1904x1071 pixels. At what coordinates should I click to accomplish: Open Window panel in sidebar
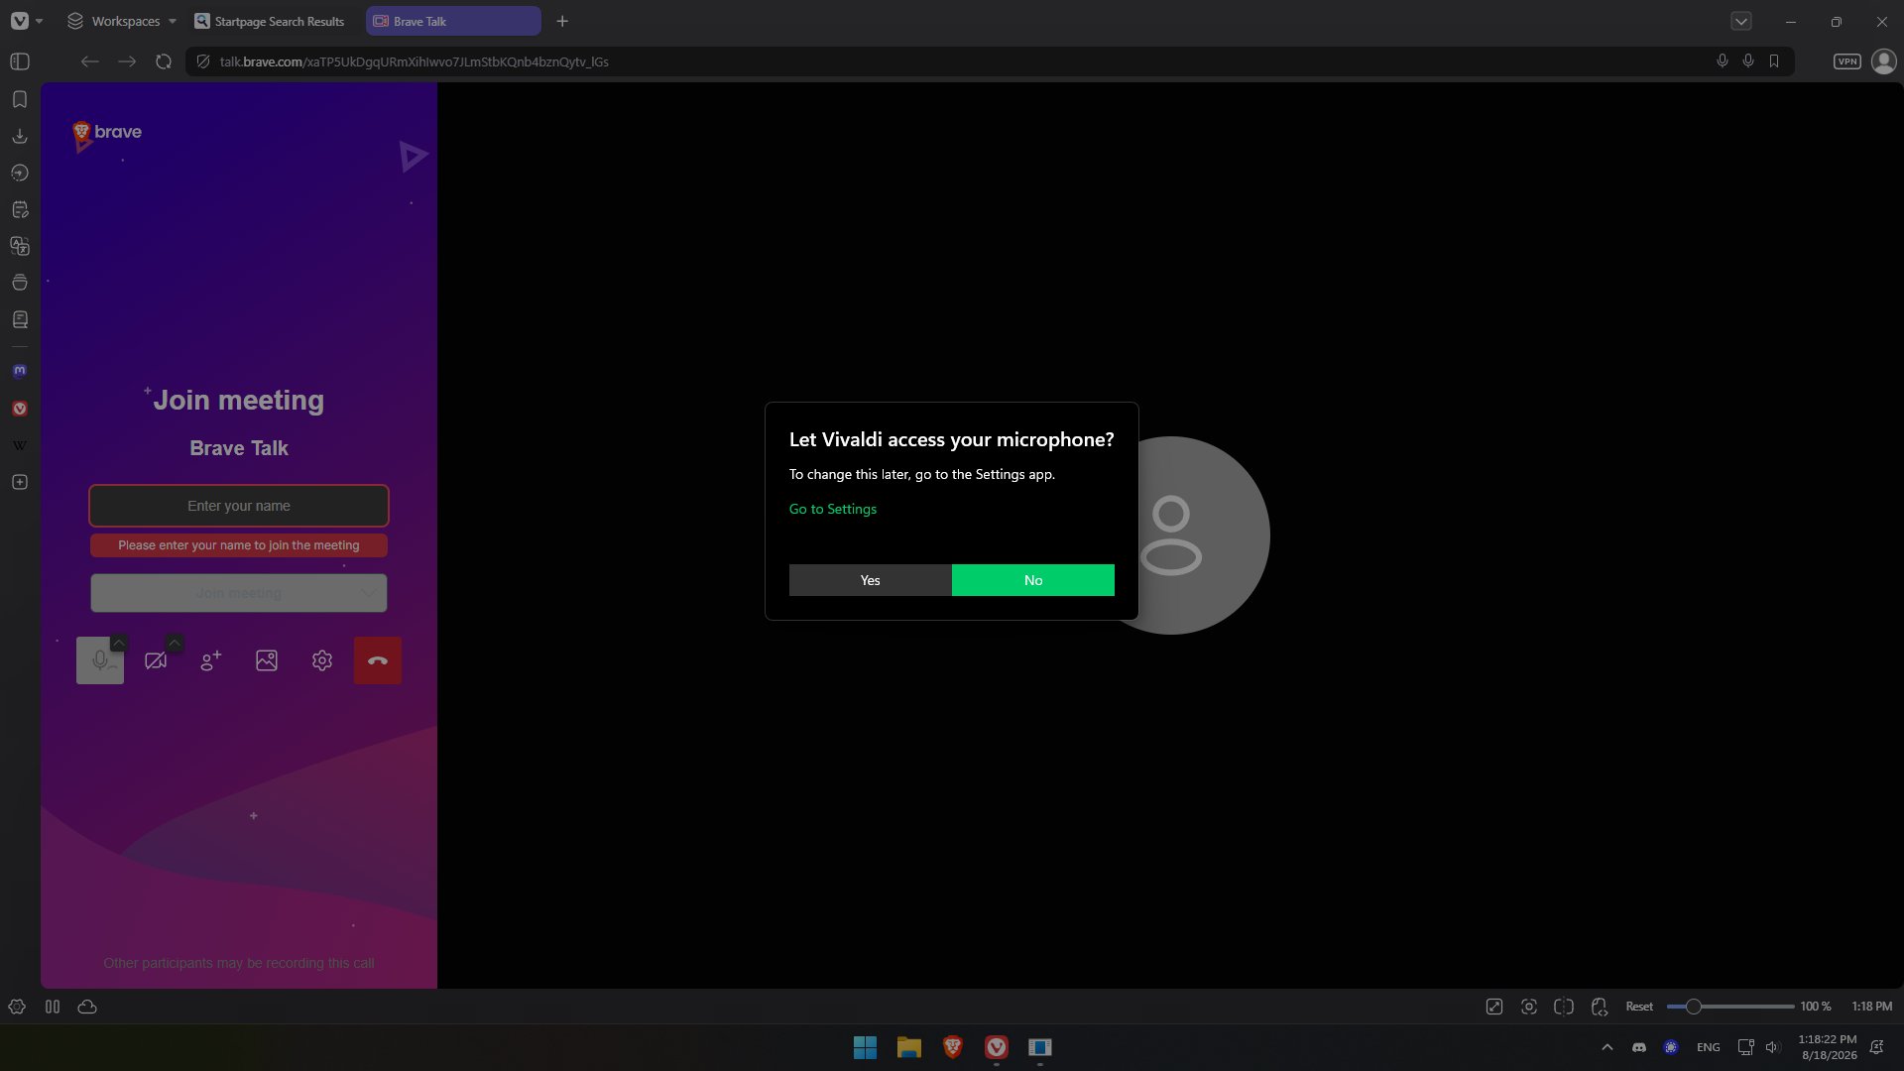click(20, 283)
